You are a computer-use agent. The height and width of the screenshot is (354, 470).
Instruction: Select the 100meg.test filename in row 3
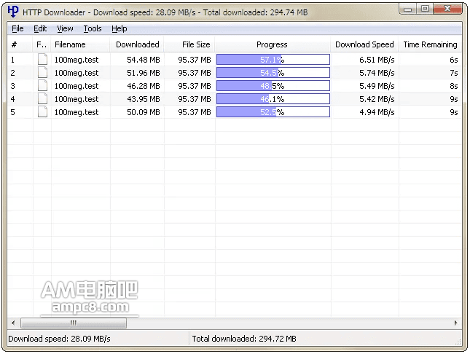point(77,86)
